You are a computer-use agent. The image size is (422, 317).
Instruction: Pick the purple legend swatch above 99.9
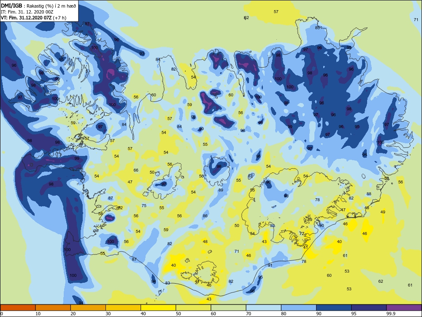[404, 308]
